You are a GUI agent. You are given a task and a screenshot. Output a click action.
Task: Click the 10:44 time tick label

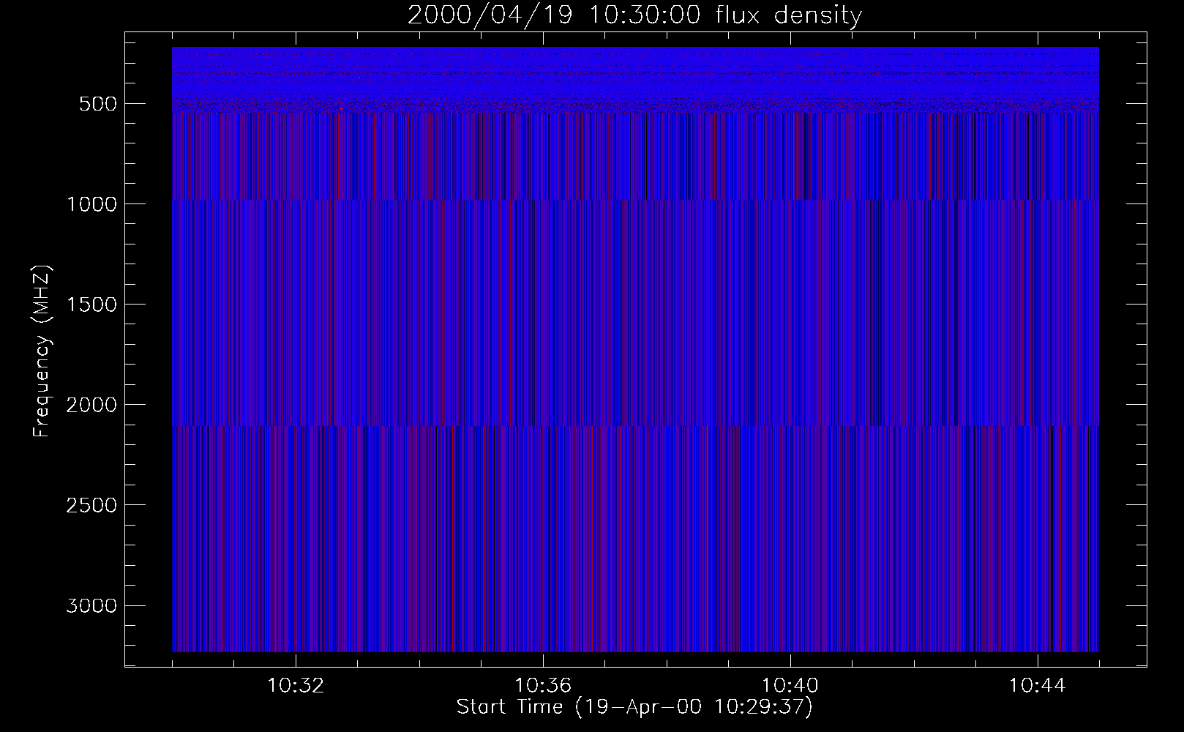(1038, 686)
